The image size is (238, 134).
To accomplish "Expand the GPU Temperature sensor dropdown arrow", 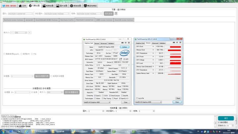I will tap(153, 53).
